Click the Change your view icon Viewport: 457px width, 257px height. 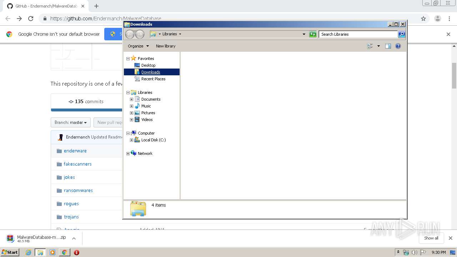[x=370, y=46]
